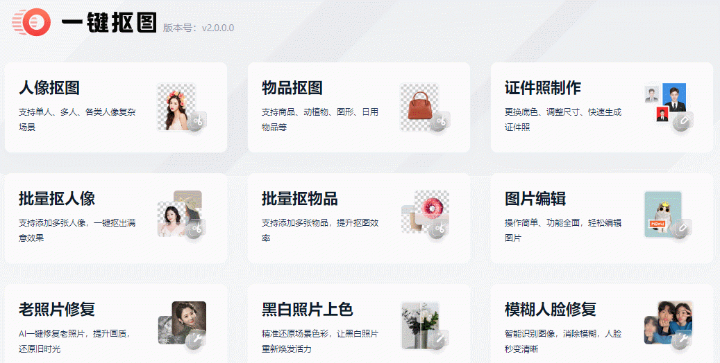Click the pencil icon on cat picture thumbnail

[683, 228]
